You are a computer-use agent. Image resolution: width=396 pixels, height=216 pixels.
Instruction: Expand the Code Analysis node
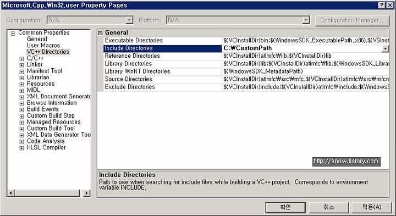point(21,142)
